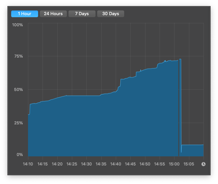Switch to the 24 Hours view

click(x=53, y=14)
